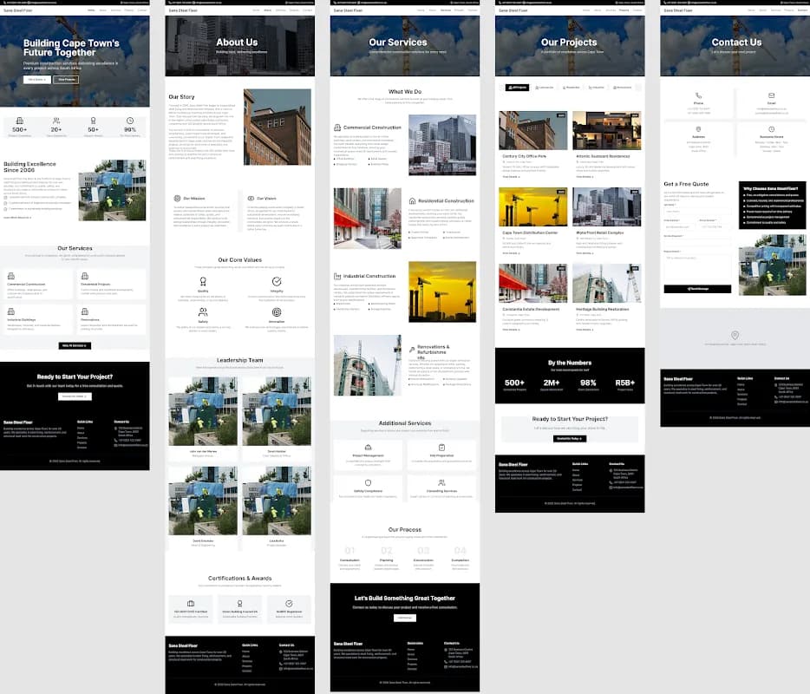Image resolution: width=810 pixels, height=694 pixels.
Task: Open Projects nav link in Services page header
Action: (x=459, y=10)
